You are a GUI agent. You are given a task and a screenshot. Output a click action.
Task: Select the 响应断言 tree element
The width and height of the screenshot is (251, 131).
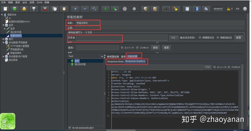coord(13,60)
